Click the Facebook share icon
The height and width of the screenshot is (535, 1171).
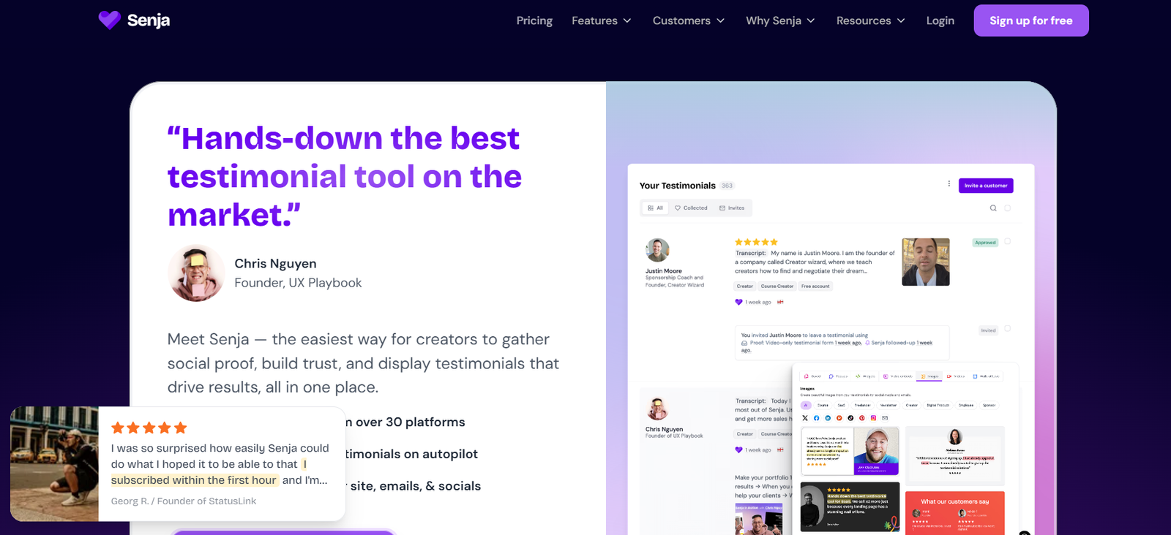(817, 418)
